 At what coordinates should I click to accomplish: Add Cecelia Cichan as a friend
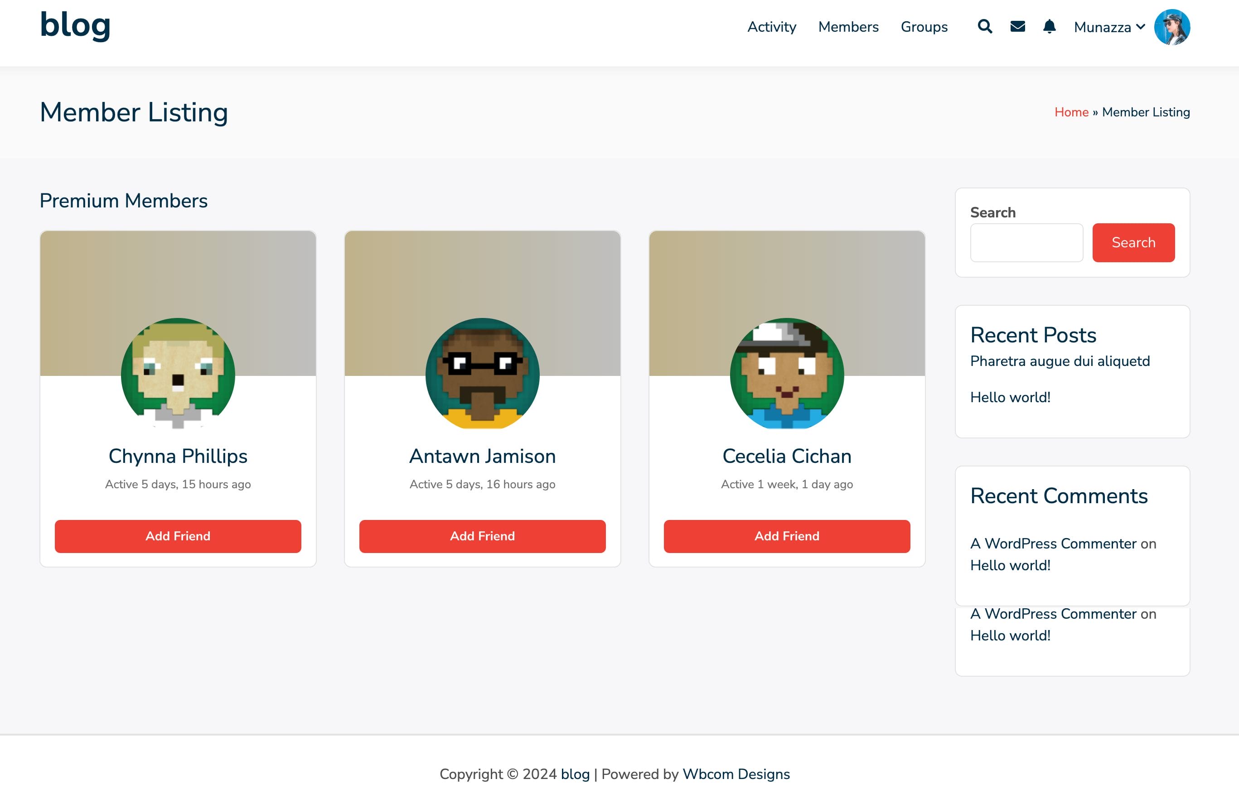[x=787, y=536]
